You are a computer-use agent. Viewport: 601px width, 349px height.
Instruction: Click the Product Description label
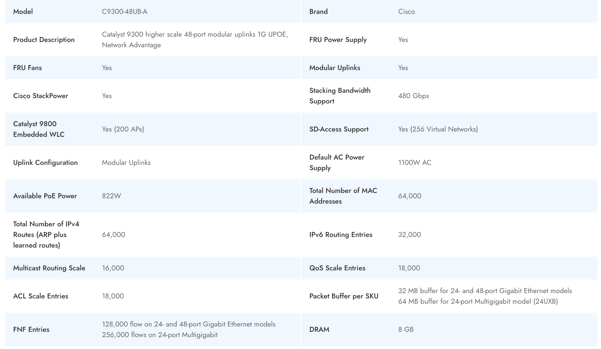[x=44, y=40]
